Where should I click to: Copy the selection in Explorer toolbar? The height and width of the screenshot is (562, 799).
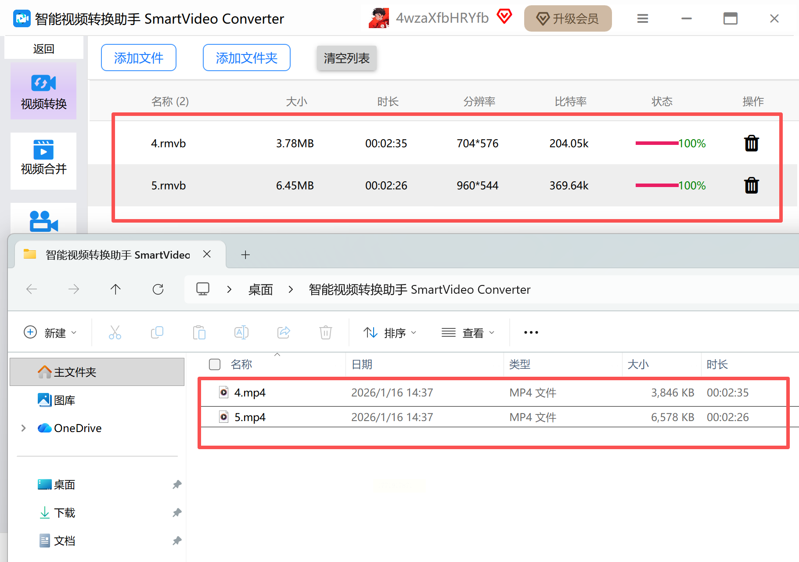point(157,332)
